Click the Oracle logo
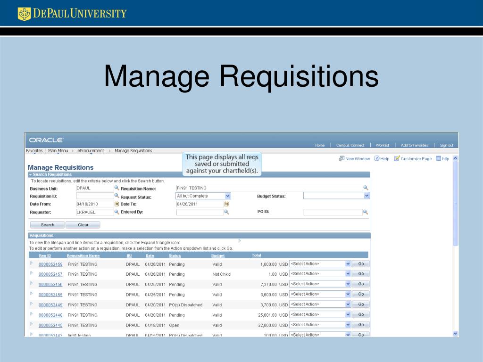 [x=46, y=140]
